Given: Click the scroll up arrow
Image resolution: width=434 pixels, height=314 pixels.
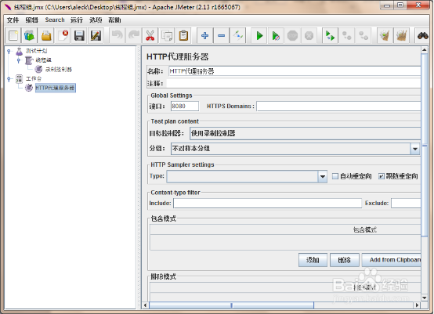Looking at the screenshot, I should click(x=424, y=50).
